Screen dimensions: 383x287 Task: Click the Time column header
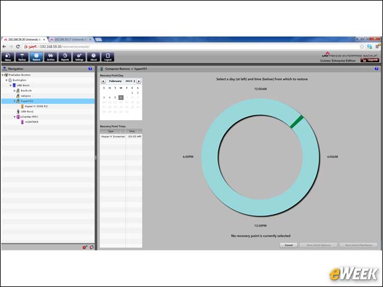[132, 132]
